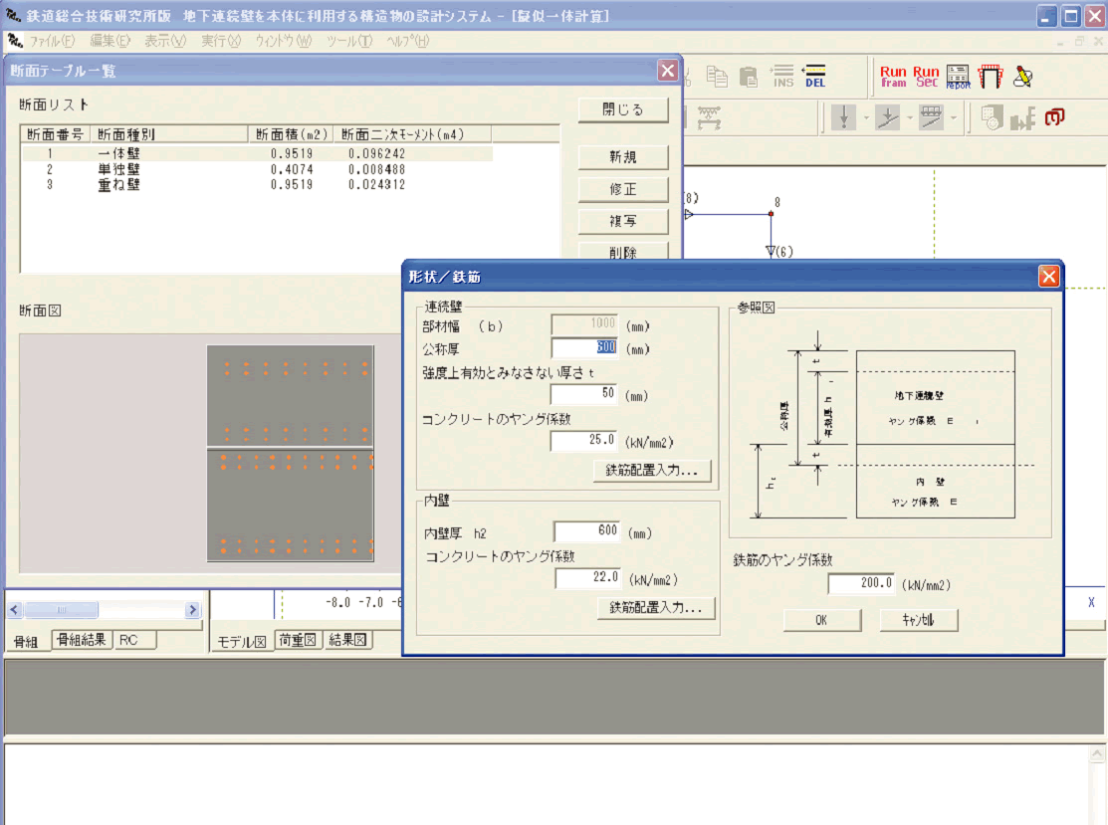The image size is (1108, 825).
Task: Switch to the 骨組結果 tab
Action: (81, 640)
